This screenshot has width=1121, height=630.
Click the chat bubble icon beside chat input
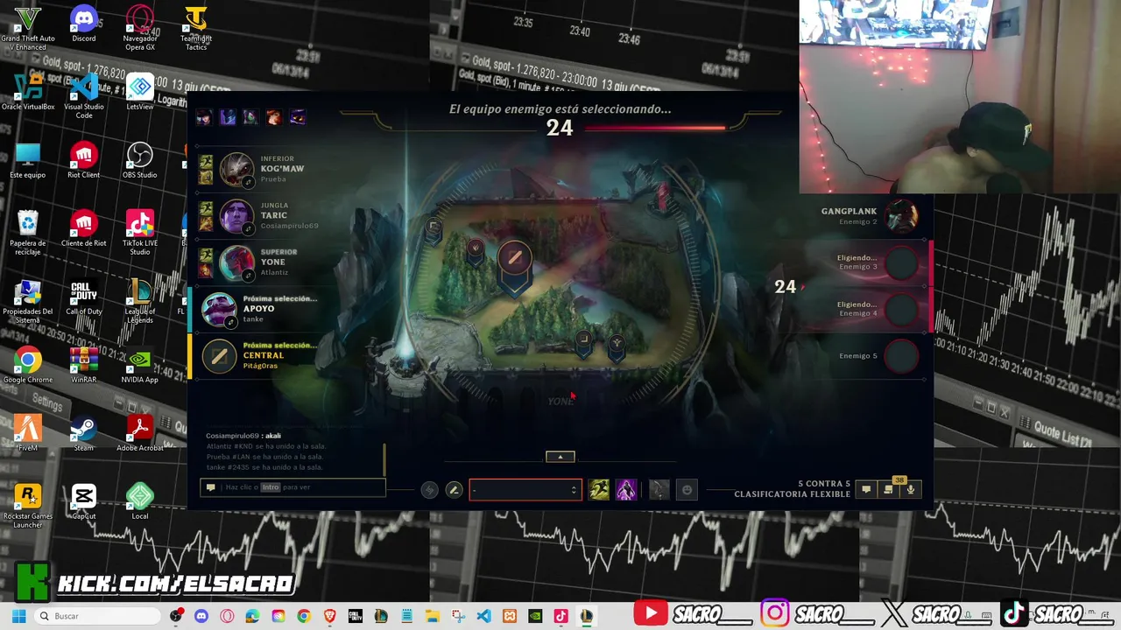coord(210,487)
